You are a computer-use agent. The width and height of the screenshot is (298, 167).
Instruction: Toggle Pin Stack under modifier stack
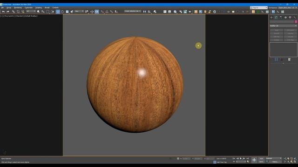pyautogui.click(x=271, y=60)
